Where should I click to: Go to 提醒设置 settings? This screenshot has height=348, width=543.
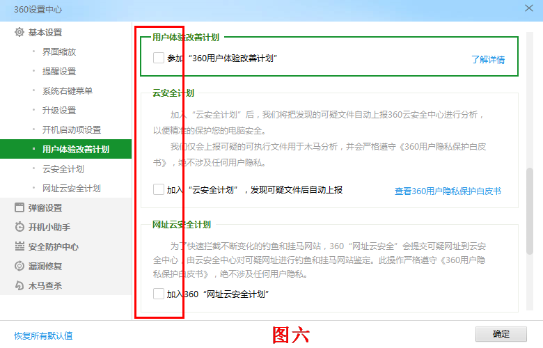pyautogui.click(x=59, y=71)
